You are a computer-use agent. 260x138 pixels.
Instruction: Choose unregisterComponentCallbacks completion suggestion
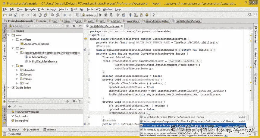click(x=193, y=121)
